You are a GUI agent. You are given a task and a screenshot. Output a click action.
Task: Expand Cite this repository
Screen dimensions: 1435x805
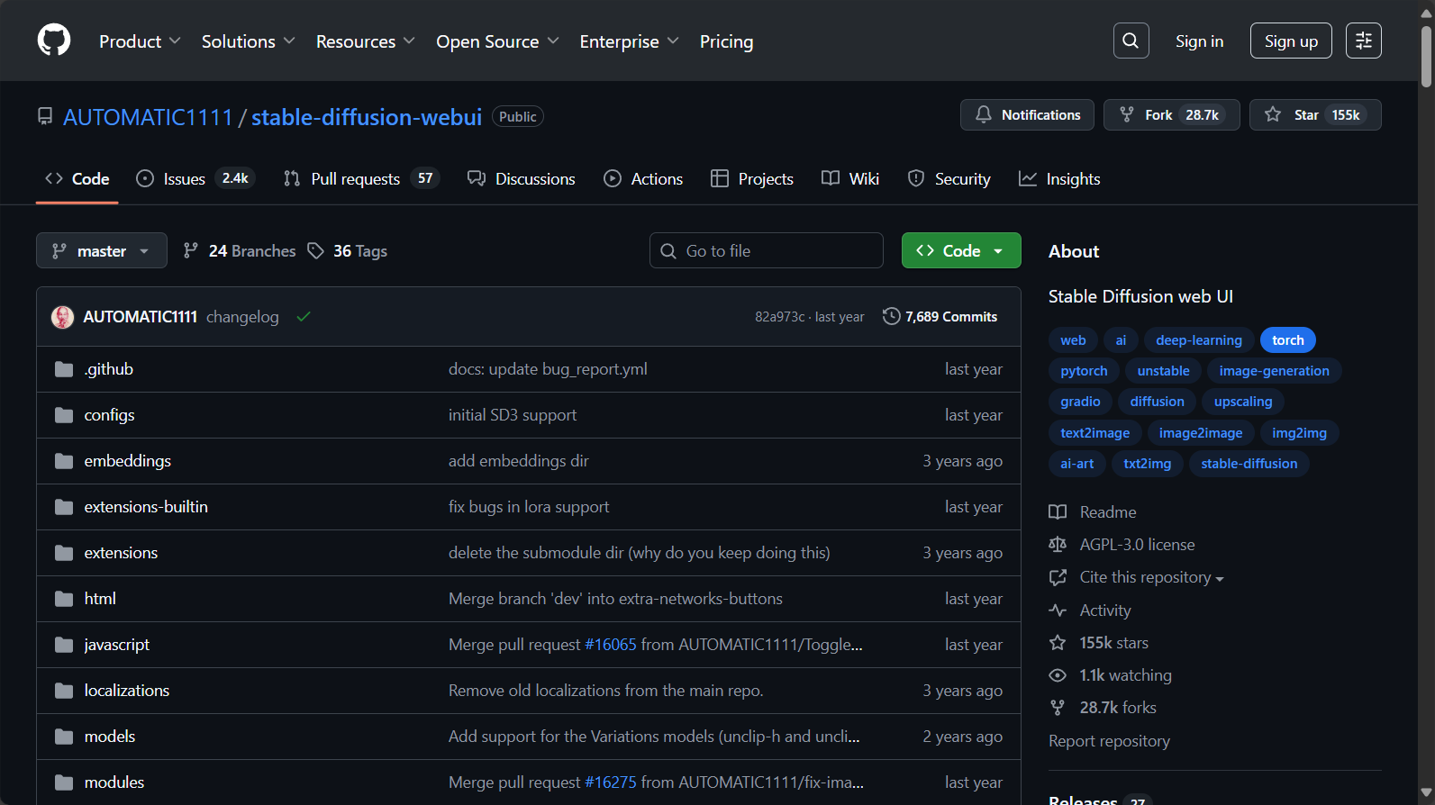(x=1151, y=577)
